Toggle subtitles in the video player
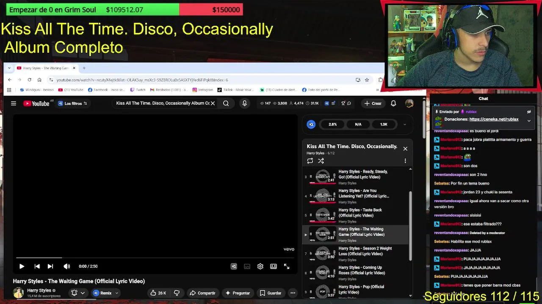This screenshot has width=542, height=304. (x=247, y=266)
